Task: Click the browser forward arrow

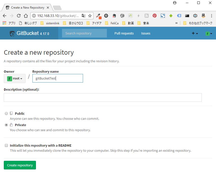Action: (x=12, y=16)
